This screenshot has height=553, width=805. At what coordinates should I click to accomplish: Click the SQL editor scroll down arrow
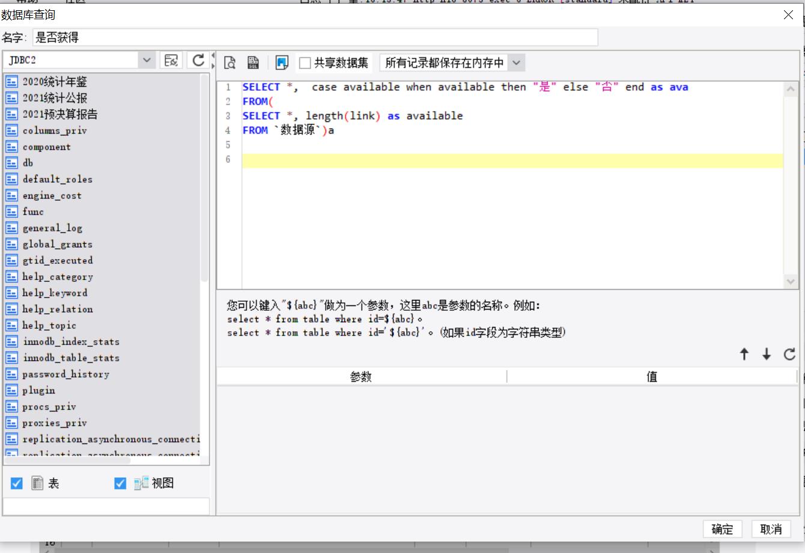pyautogui.click(x=791, y=281)
